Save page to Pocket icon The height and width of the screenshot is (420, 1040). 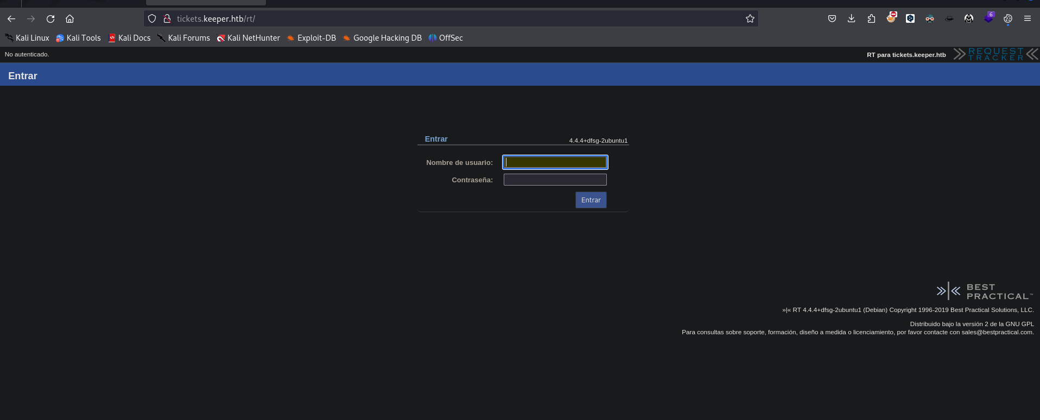[x=832, y=18]
